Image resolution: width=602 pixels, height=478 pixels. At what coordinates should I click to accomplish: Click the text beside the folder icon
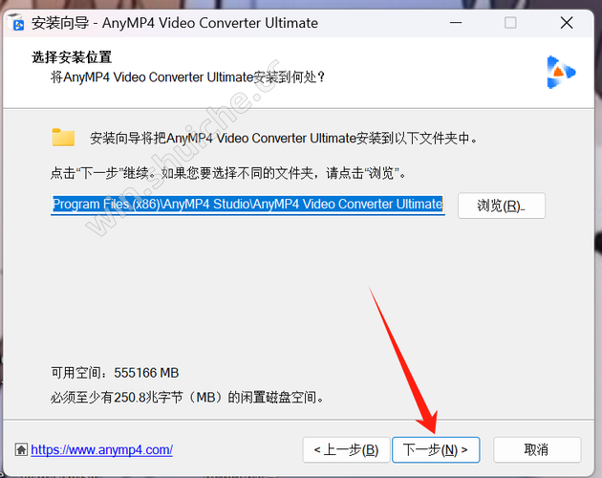(284, 138)
